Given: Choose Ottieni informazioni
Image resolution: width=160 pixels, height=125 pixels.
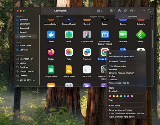Looking at the screenshot, I should (x=126, y=66).
